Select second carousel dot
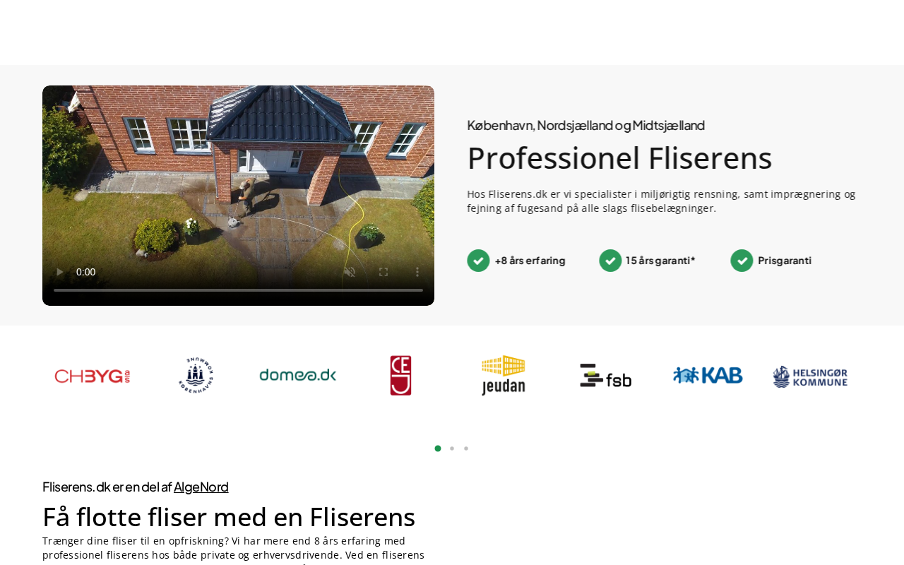Screen dimensions: 904x565 point(452,448)
